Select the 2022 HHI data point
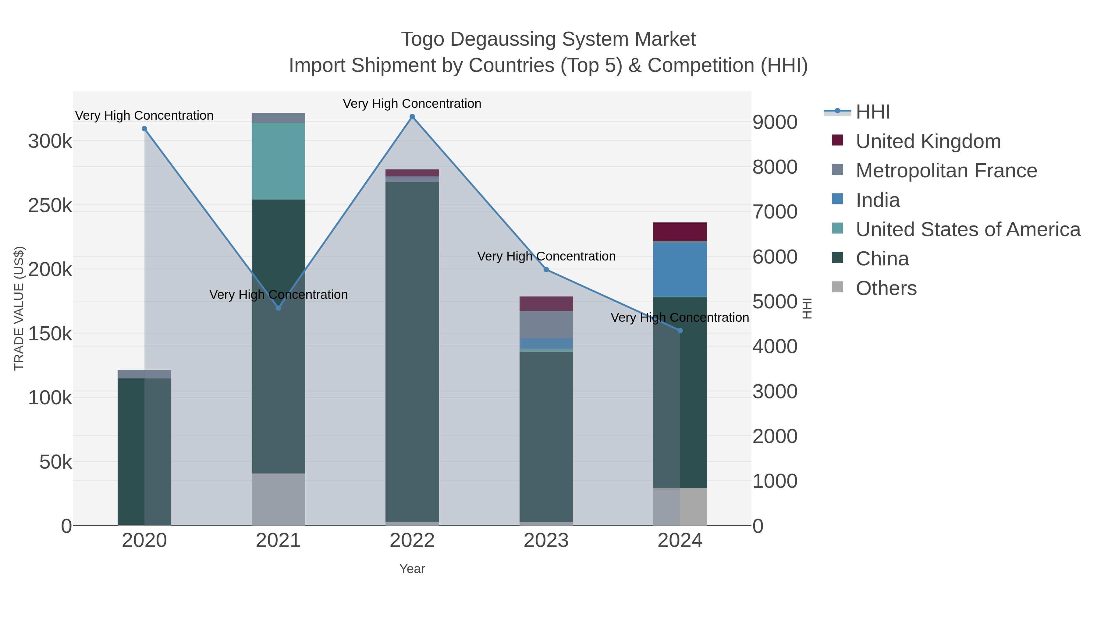1097x617 pixels. pos(412,117)
